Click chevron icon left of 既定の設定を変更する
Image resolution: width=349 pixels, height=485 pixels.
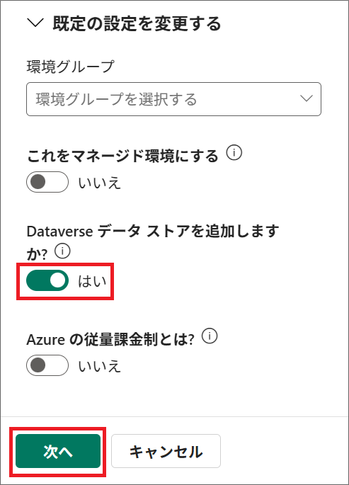35,23
